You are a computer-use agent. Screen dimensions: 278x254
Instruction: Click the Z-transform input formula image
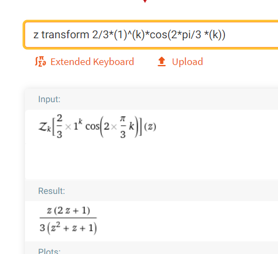97,126
